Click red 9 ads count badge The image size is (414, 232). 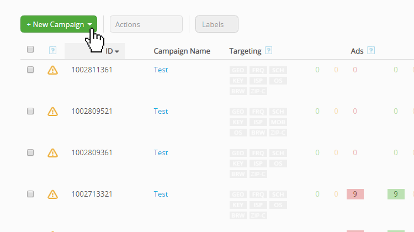pos(355,194)
